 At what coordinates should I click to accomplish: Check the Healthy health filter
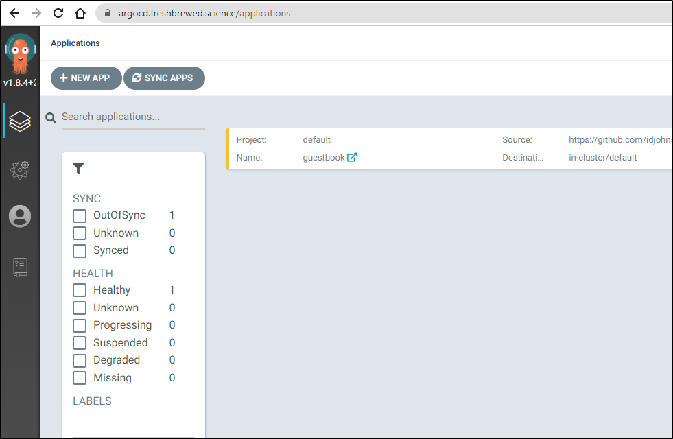80,290
